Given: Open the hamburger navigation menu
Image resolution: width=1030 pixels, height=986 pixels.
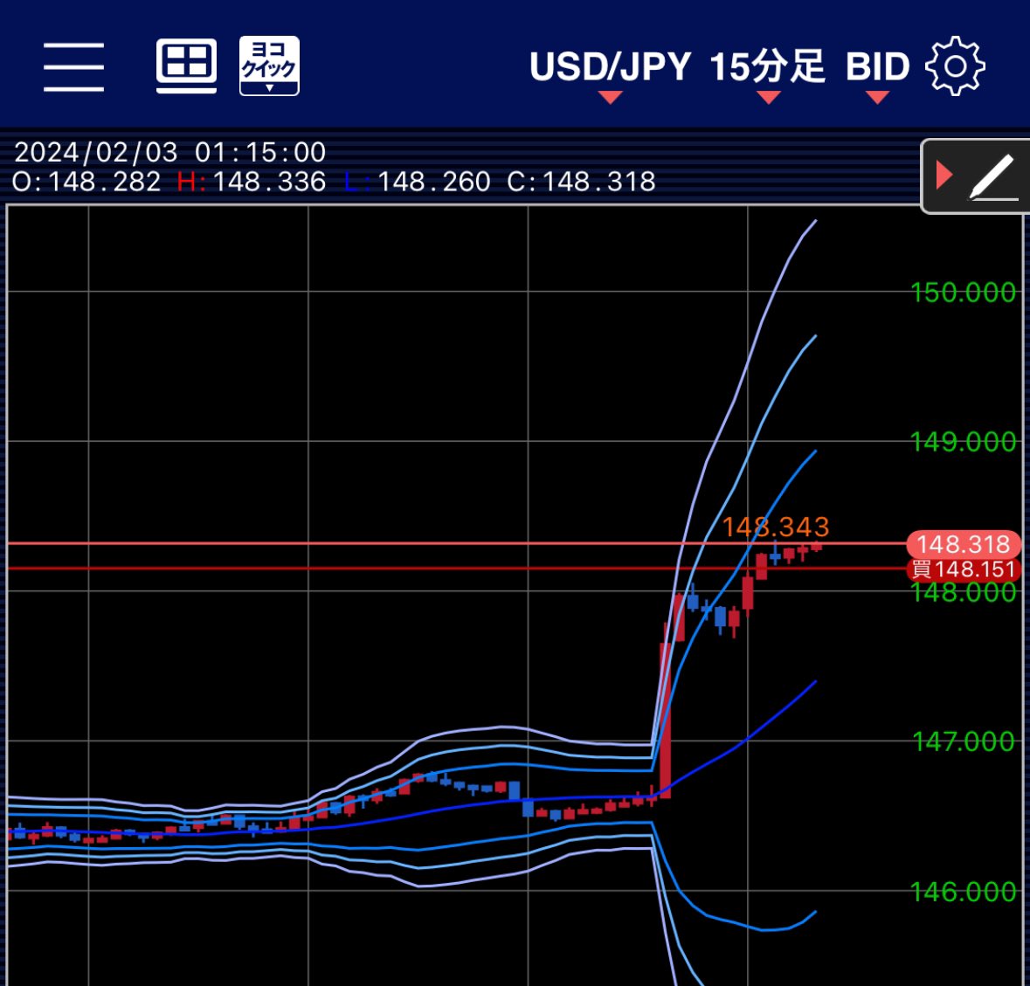Looking at the screenshot, I should coord(73,66).
